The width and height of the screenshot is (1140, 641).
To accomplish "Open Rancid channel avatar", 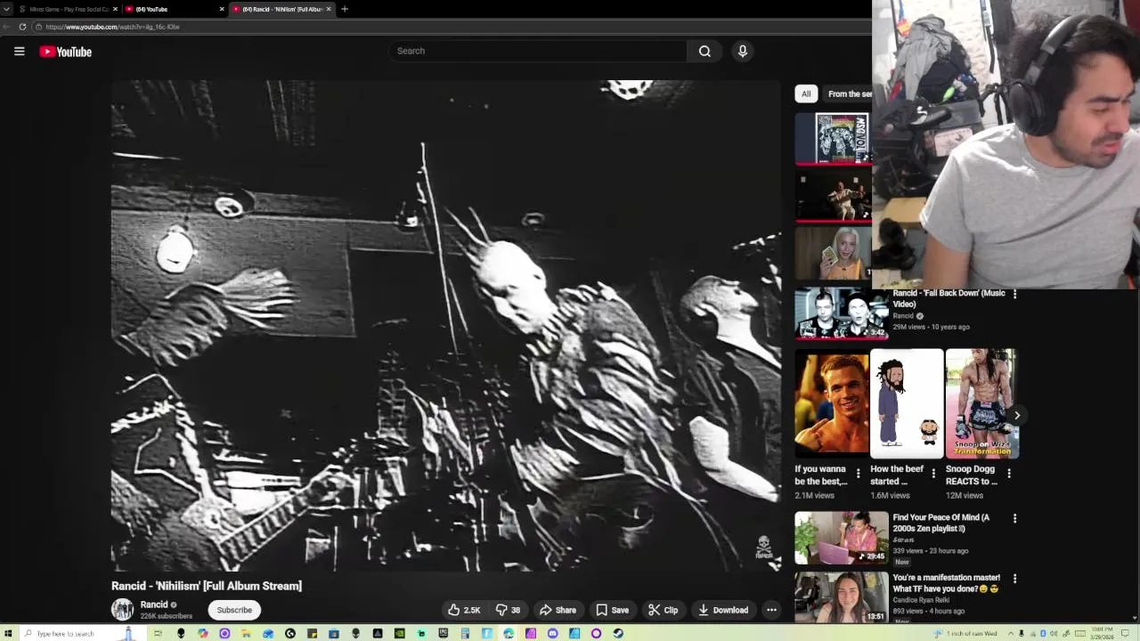I will (122, 609).
